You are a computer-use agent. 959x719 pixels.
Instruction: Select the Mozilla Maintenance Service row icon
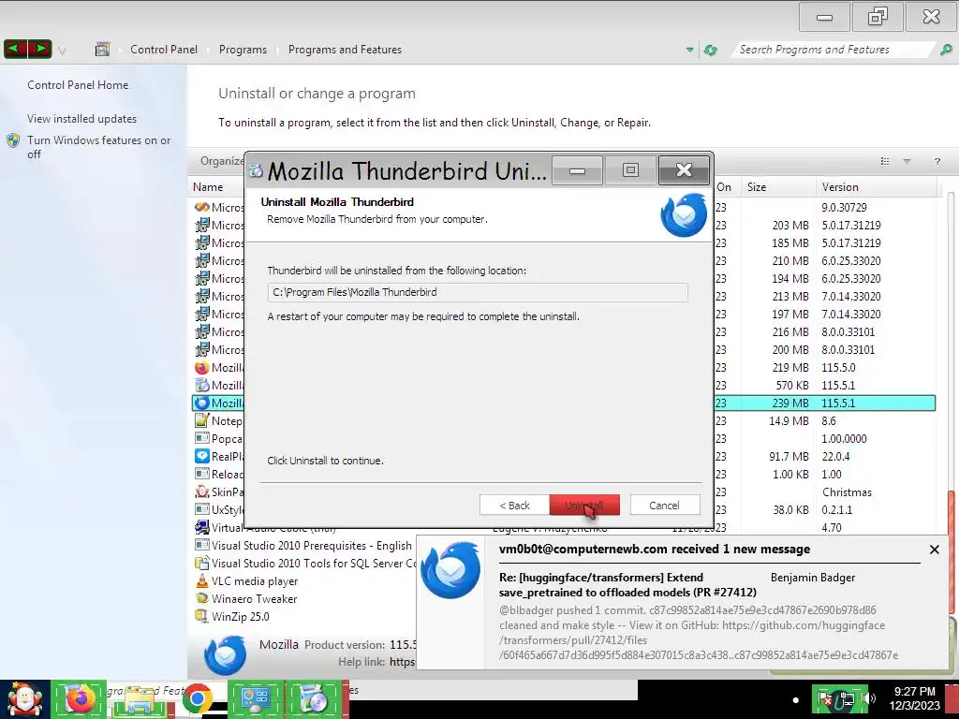point(202,385)
